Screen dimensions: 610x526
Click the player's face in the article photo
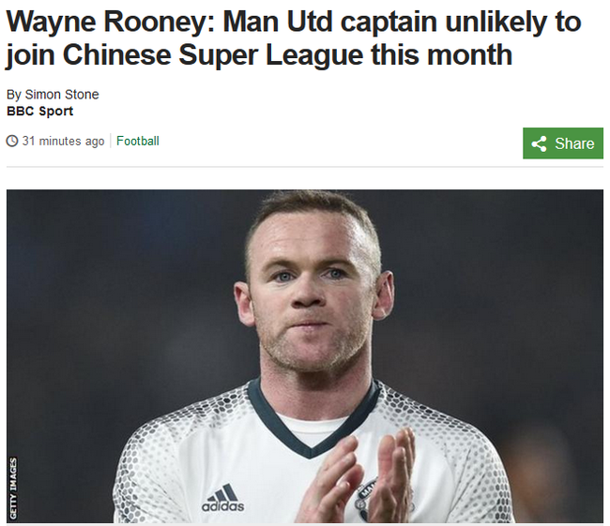tap(310, 295)
